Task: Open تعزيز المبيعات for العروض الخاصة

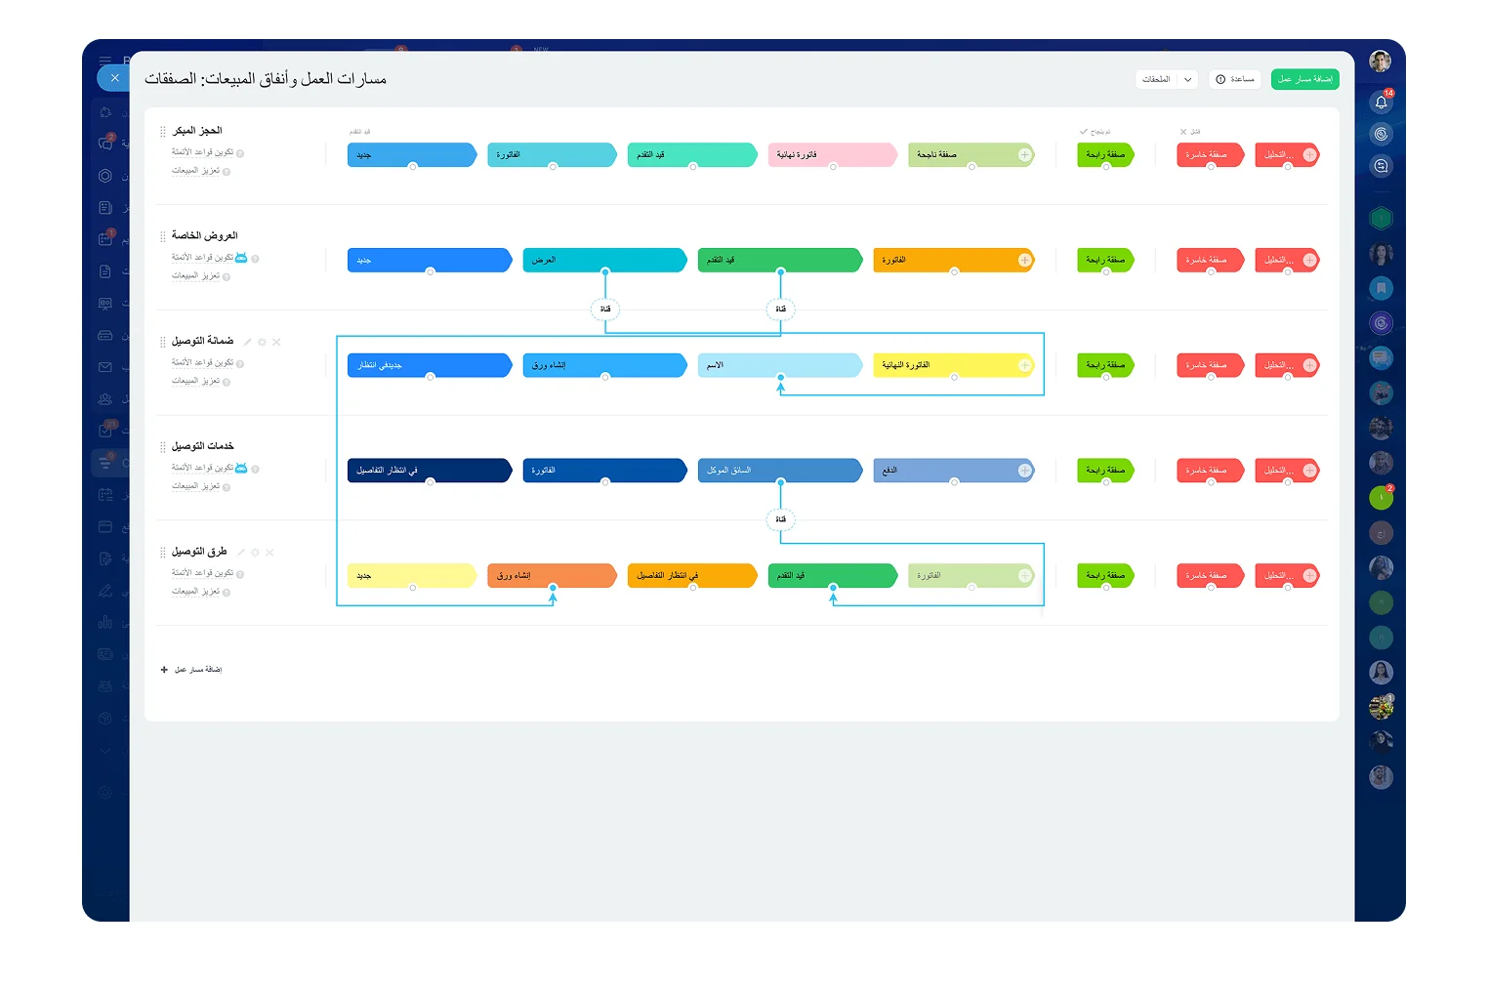Action: tap(195, 276)
